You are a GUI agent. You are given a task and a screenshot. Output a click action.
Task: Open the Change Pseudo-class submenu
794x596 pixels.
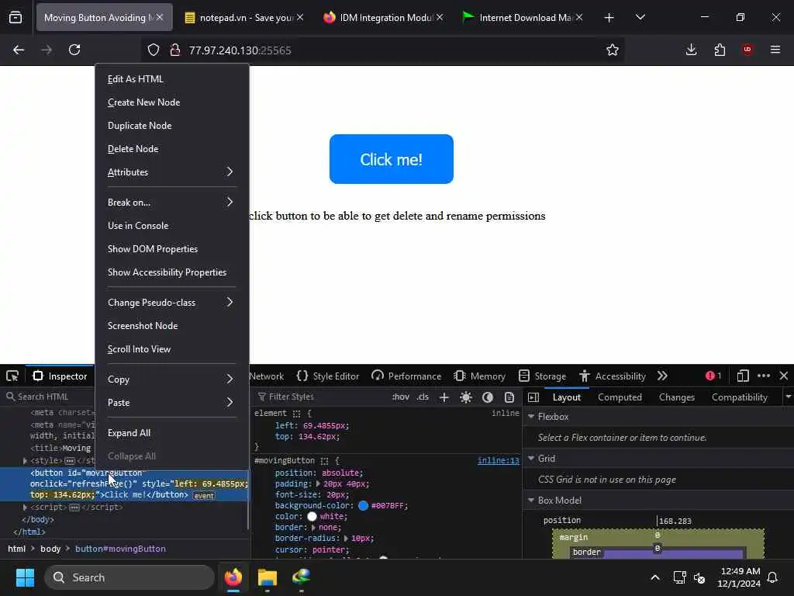pos(171,303)
